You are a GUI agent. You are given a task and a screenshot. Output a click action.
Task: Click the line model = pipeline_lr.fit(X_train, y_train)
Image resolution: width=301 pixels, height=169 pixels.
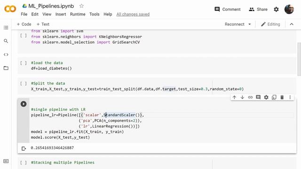[x=77, y=132]
